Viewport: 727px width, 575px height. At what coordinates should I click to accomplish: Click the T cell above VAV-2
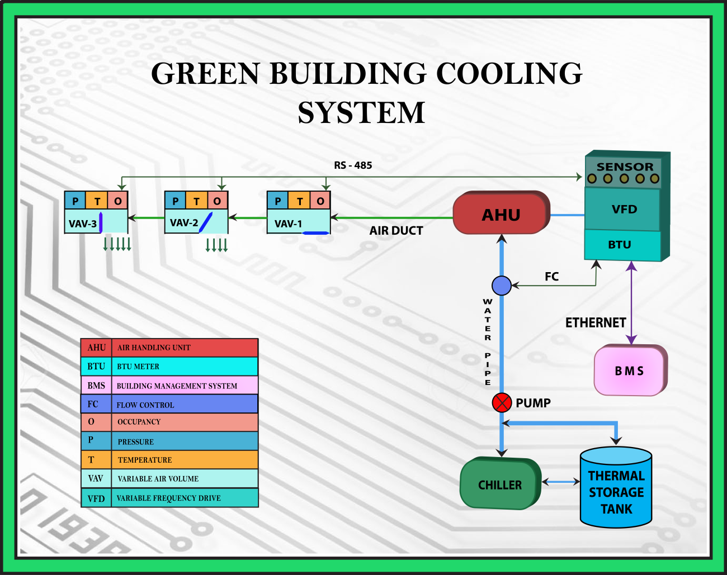point(196,201)
